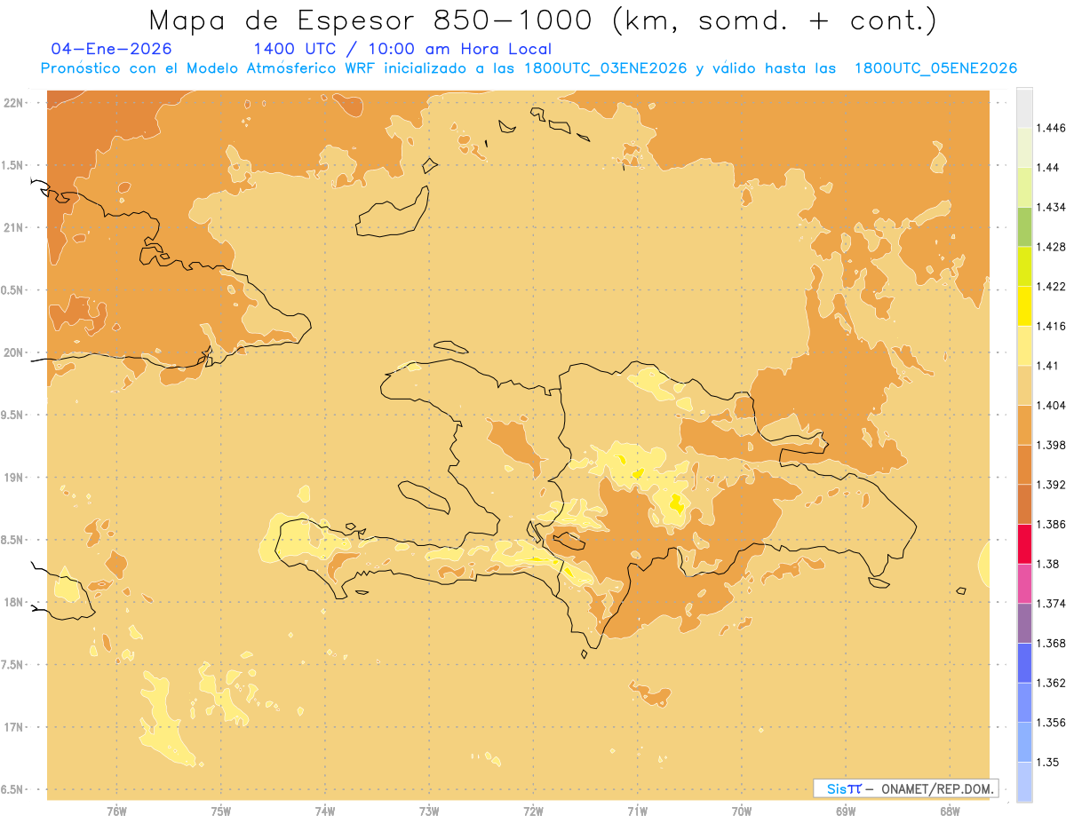The height and width of the screenshot is (823, 1066).
Task: Click the colorbar value "1.446"
Action: (1050, 128)
